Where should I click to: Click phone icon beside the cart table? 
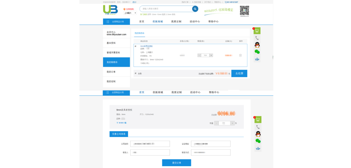pyautogui.click(x=257, y=38)
